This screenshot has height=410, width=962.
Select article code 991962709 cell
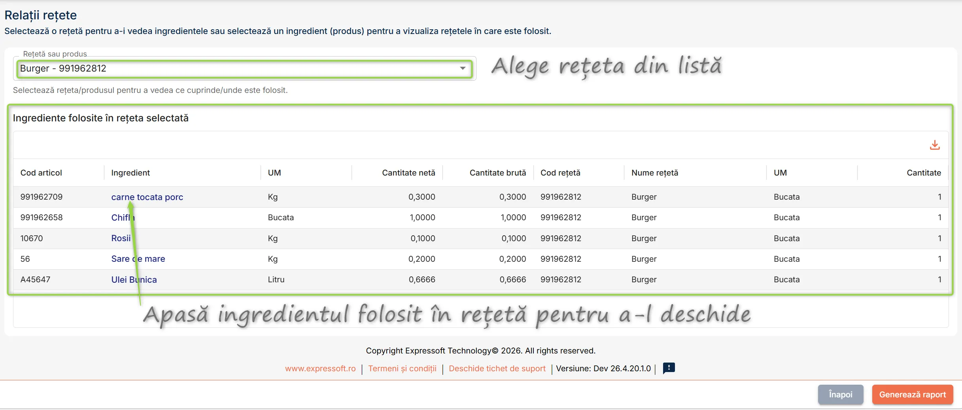point(42,197)
